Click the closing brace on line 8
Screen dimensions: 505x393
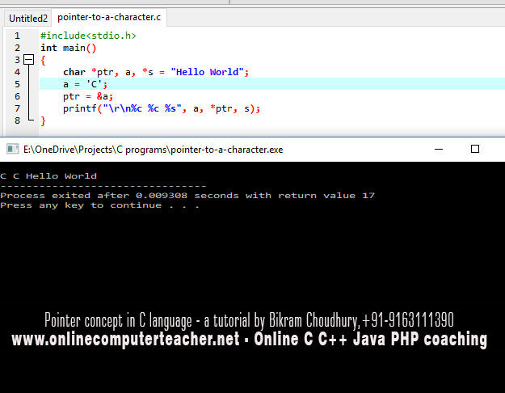(x=44, y=120)
